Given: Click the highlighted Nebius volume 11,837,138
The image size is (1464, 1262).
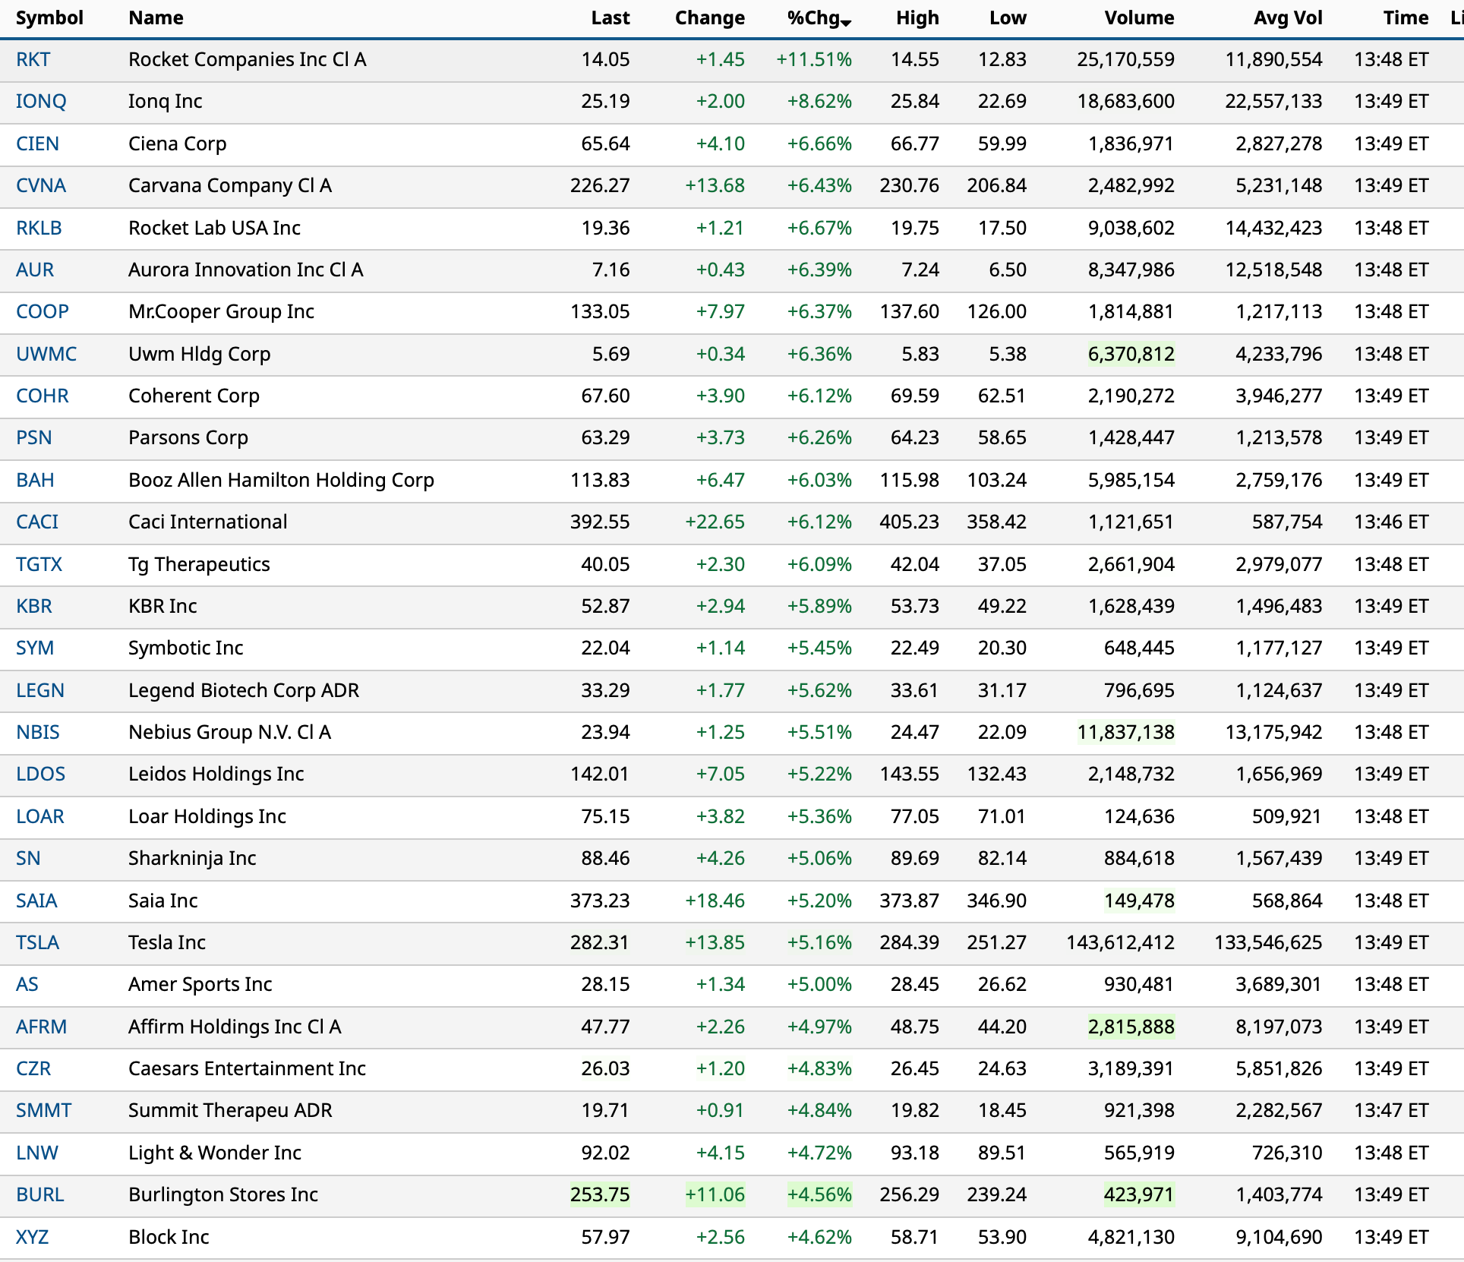Looking at the screenshot, I should coord(1125,733).
